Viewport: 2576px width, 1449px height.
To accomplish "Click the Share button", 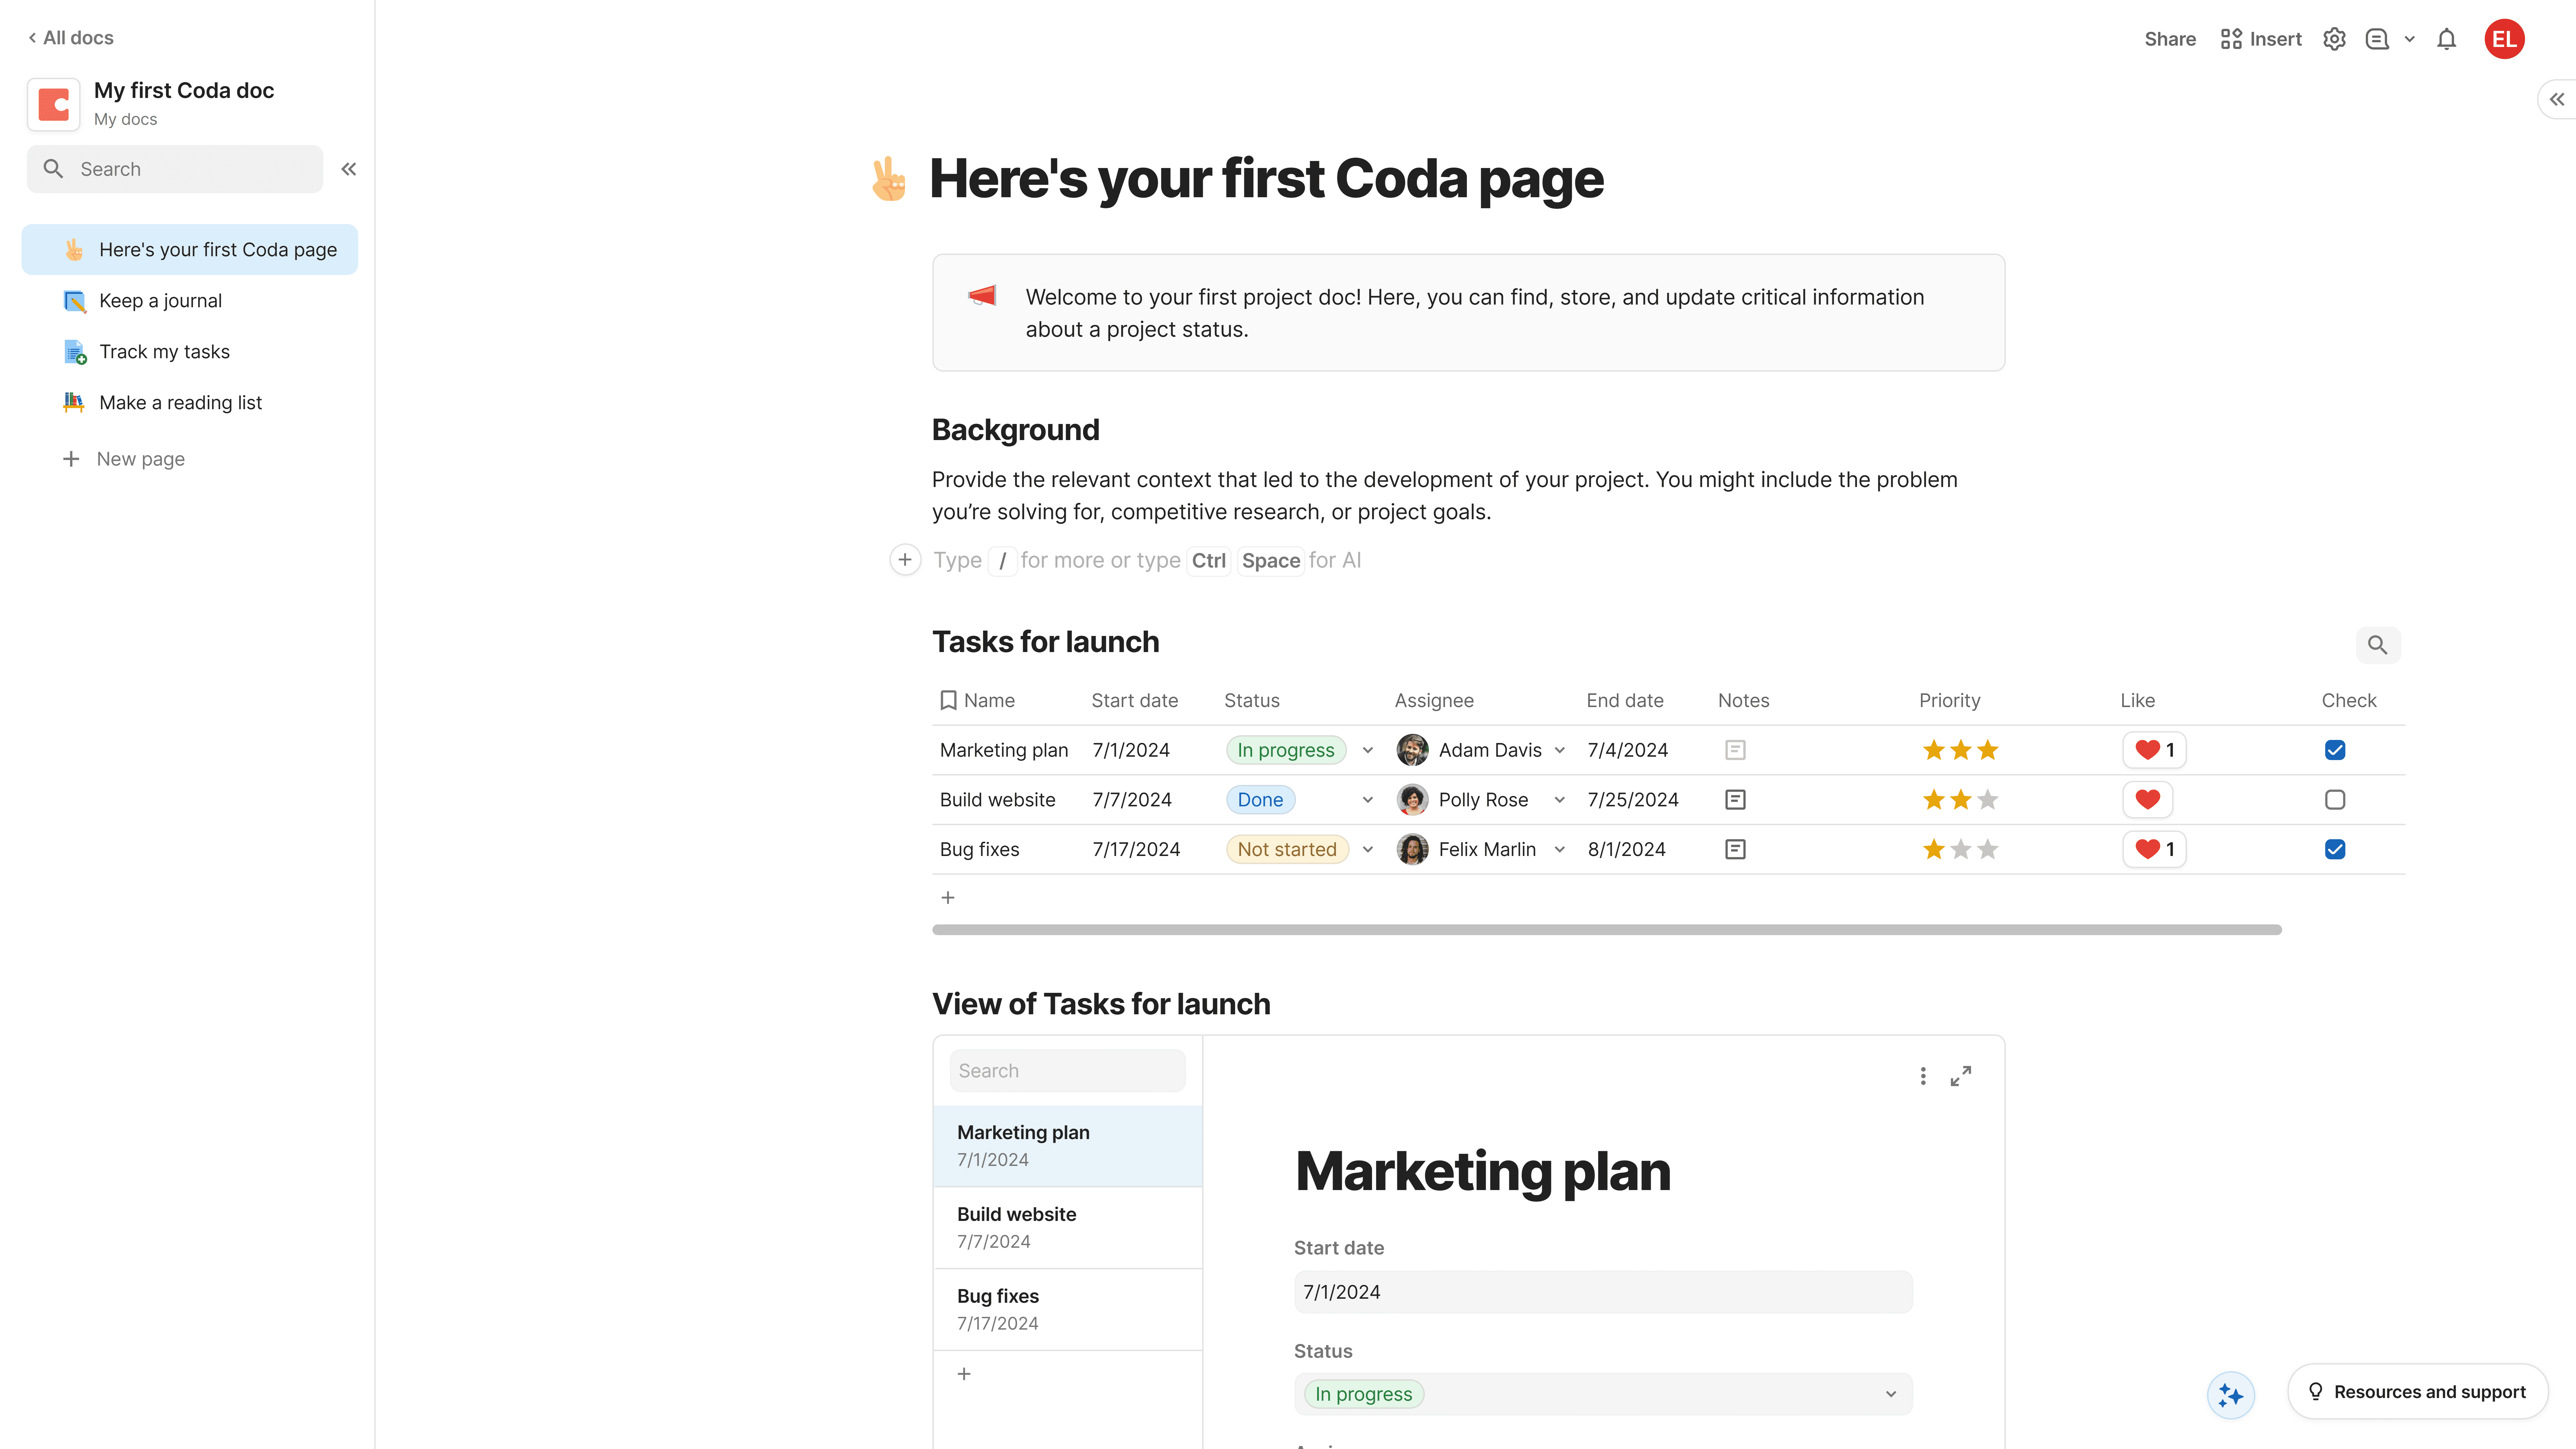I will point(2170,39).
